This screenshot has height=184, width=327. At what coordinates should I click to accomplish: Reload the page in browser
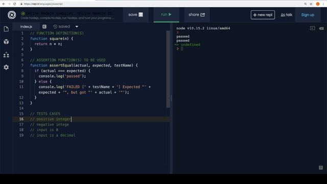point(15,4)
